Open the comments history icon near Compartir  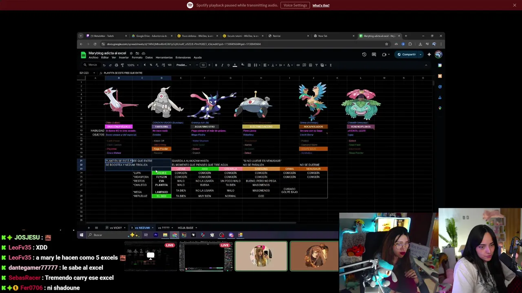pos(374,55)
